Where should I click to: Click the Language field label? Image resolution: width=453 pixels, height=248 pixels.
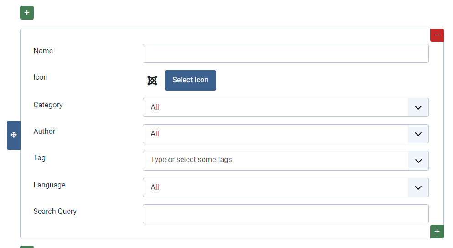50,185
